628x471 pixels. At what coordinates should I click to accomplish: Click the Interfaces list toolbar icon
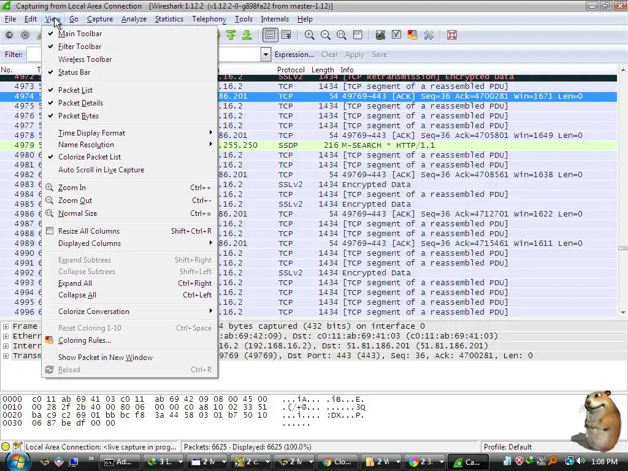9,35
